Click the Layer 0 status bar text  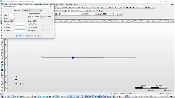168,94
